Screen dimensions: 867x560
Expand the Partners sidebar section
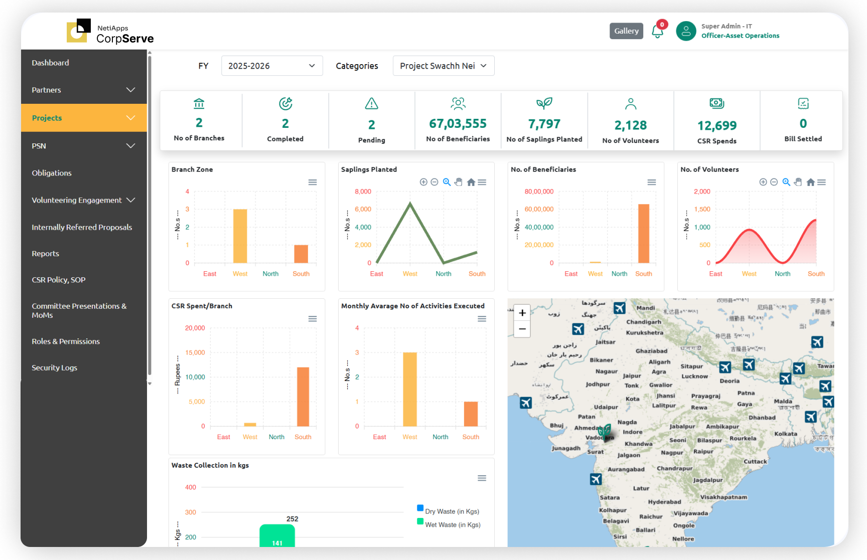[x=83, y=90]
